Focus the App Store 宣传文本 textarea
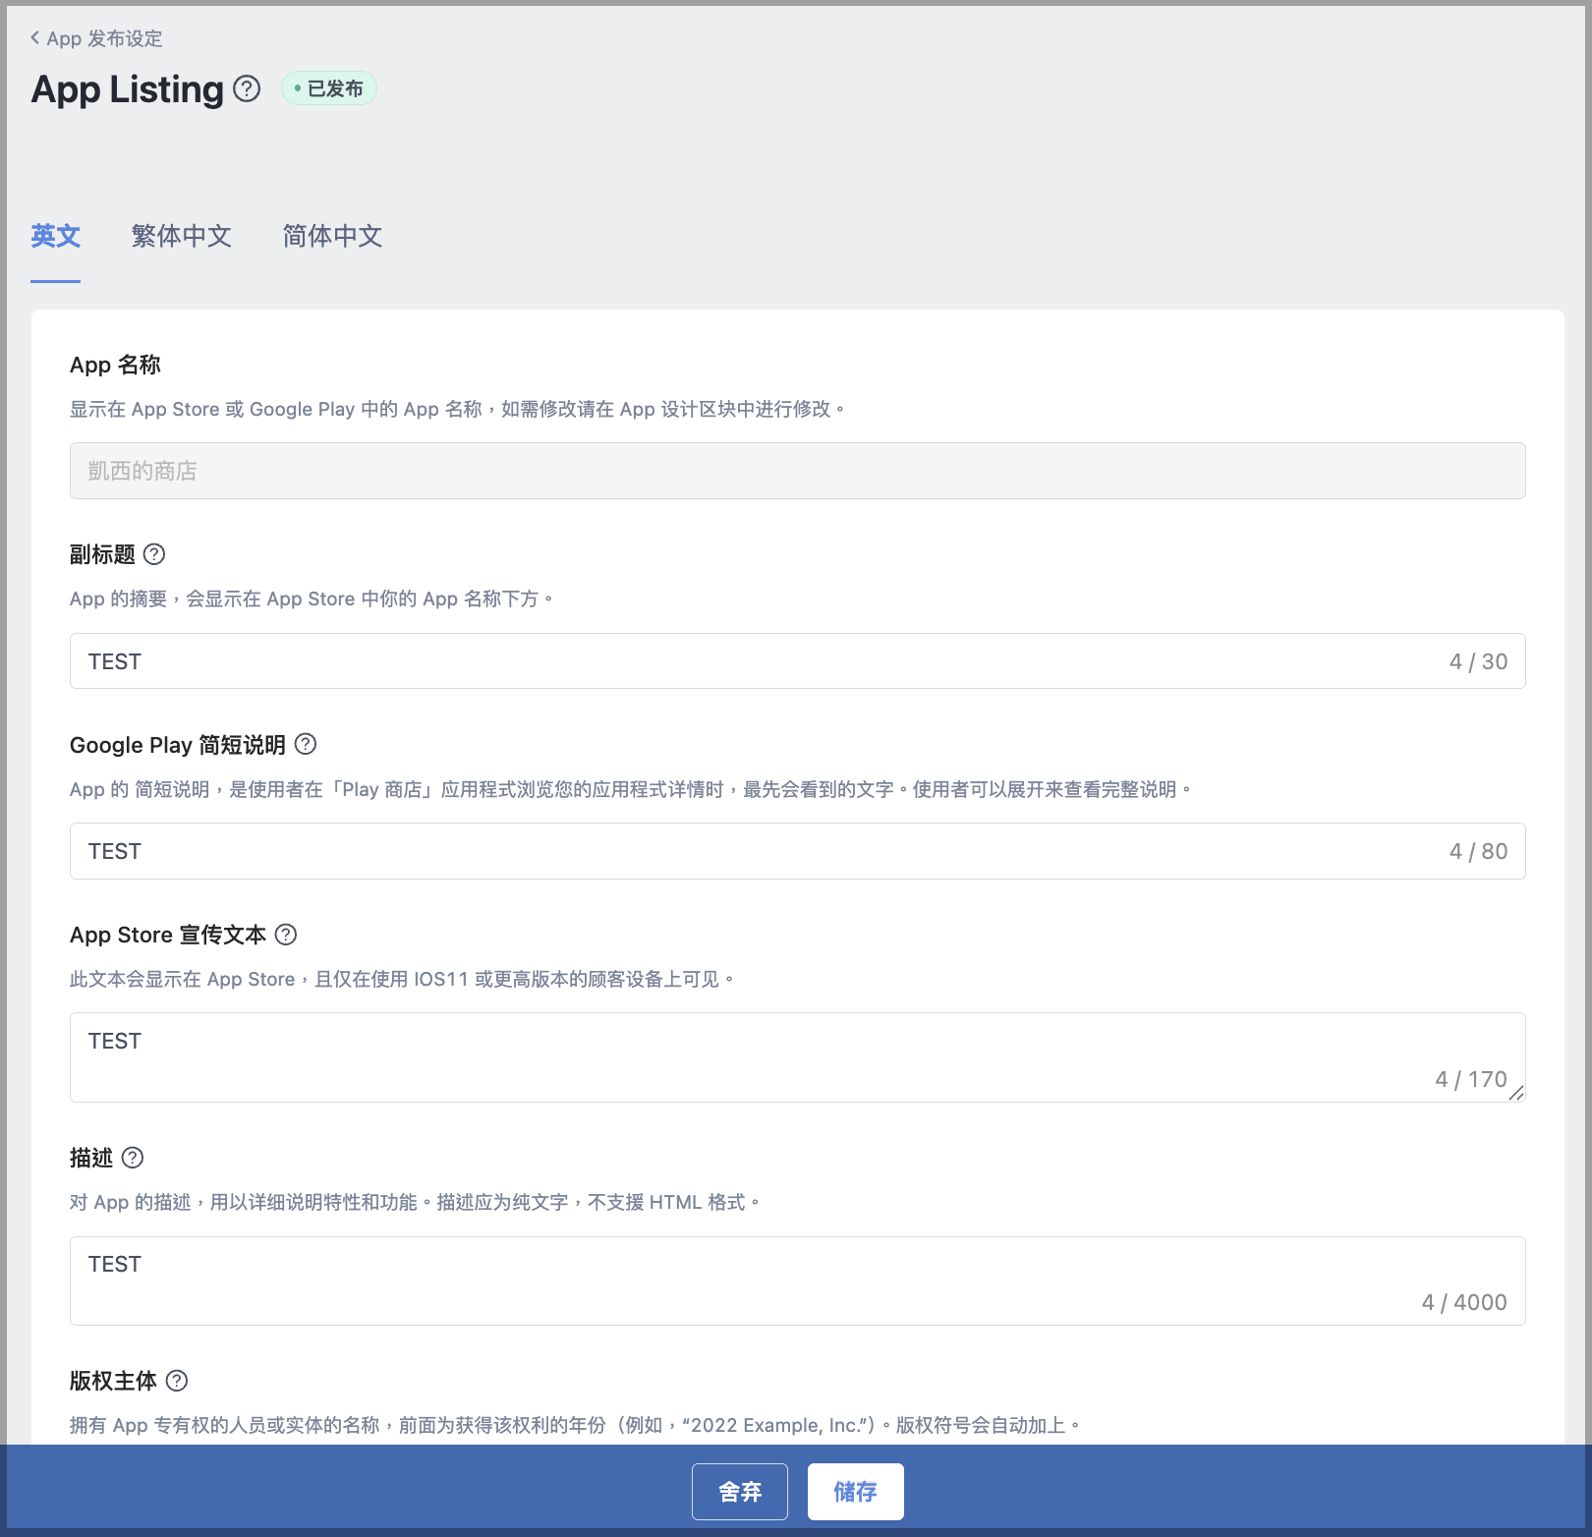This screenshot has height=1537, width=1592. (x=797, y=1057)
